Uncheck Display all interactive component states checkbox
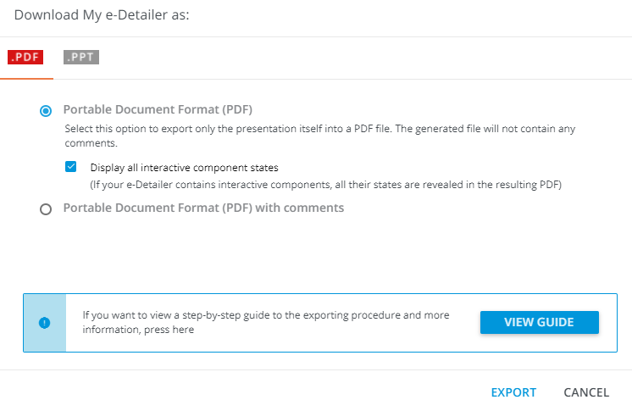Screen dimensions: 632x411 pos(71,167)
